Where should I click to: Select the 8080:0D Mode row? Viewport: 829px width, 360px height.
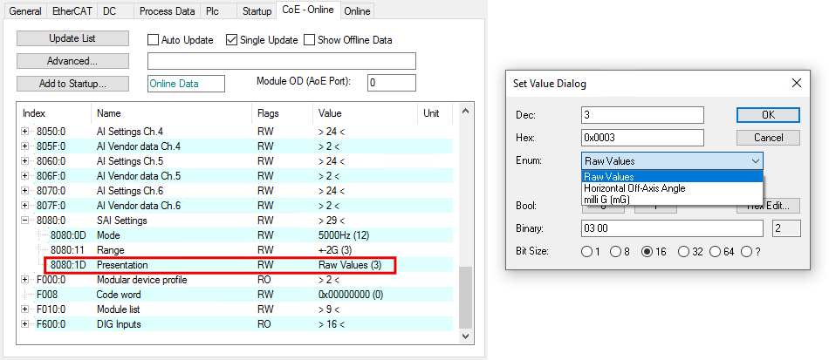pyautogui.click(x=236, y=234)
